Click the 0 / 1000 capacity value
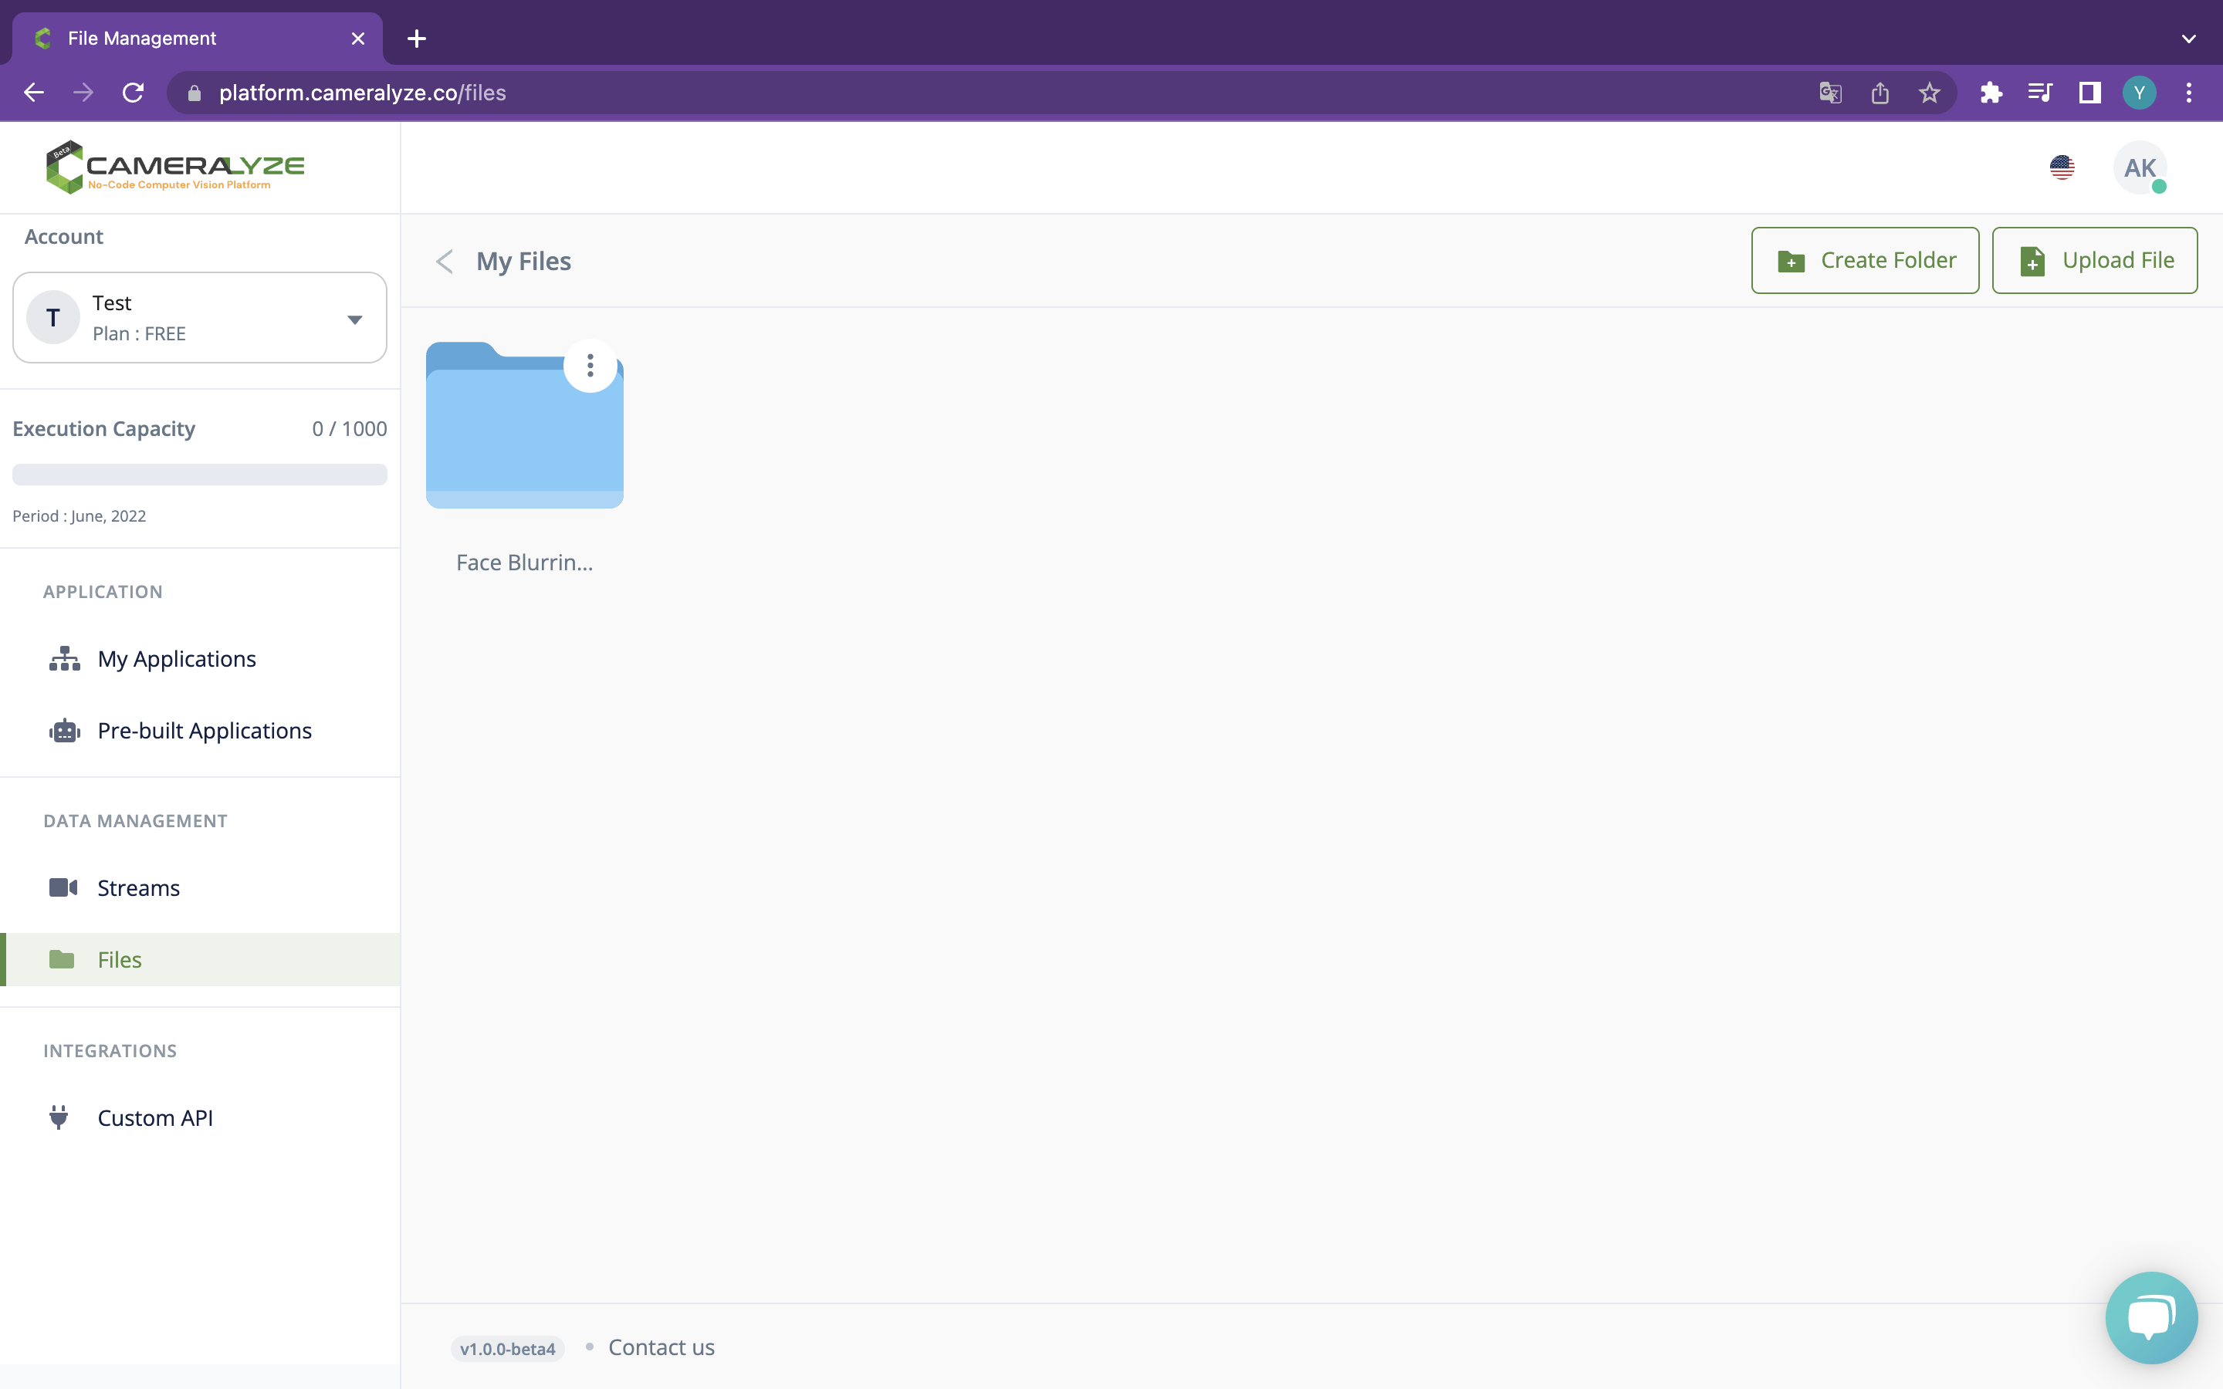The height and width of the screenshot is (1389, 2223). pyautogui.click(x=349, y=429)
